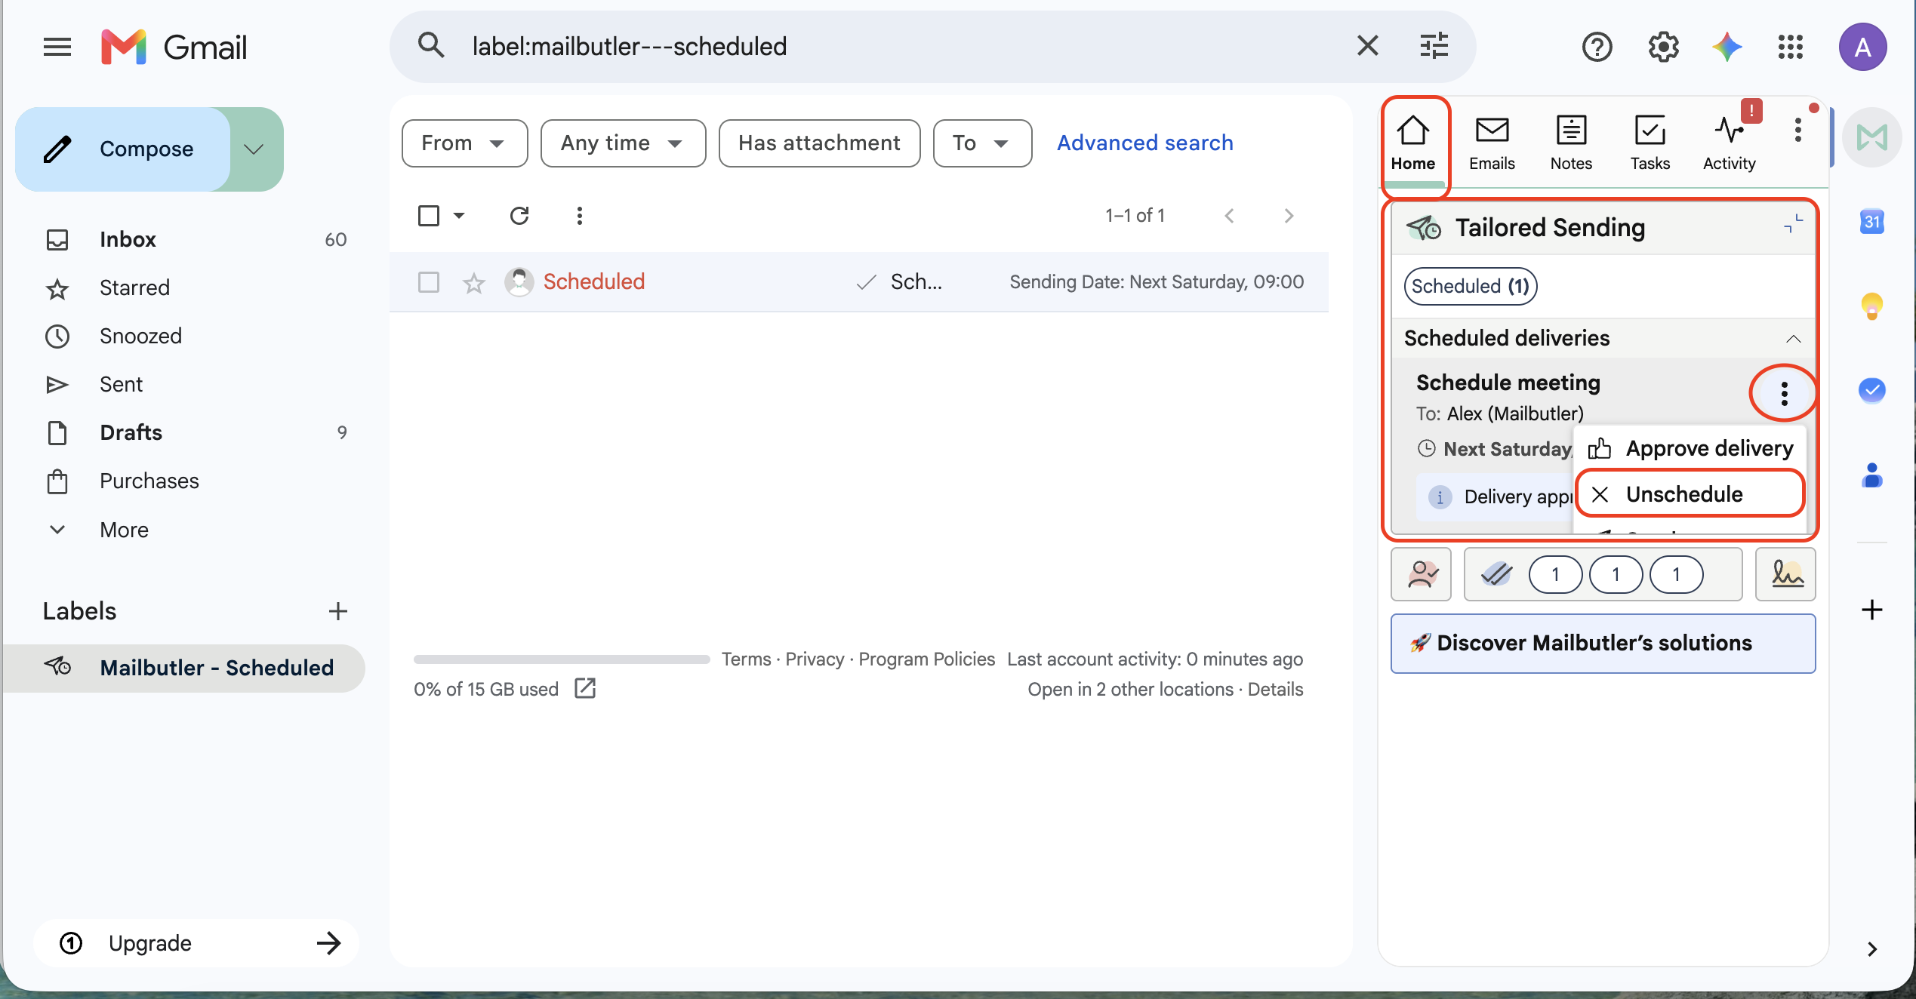Image resolution: width=1916 pixels, height=999 pixels.
Task: Open Program Policies link
Action: point(927,659)
